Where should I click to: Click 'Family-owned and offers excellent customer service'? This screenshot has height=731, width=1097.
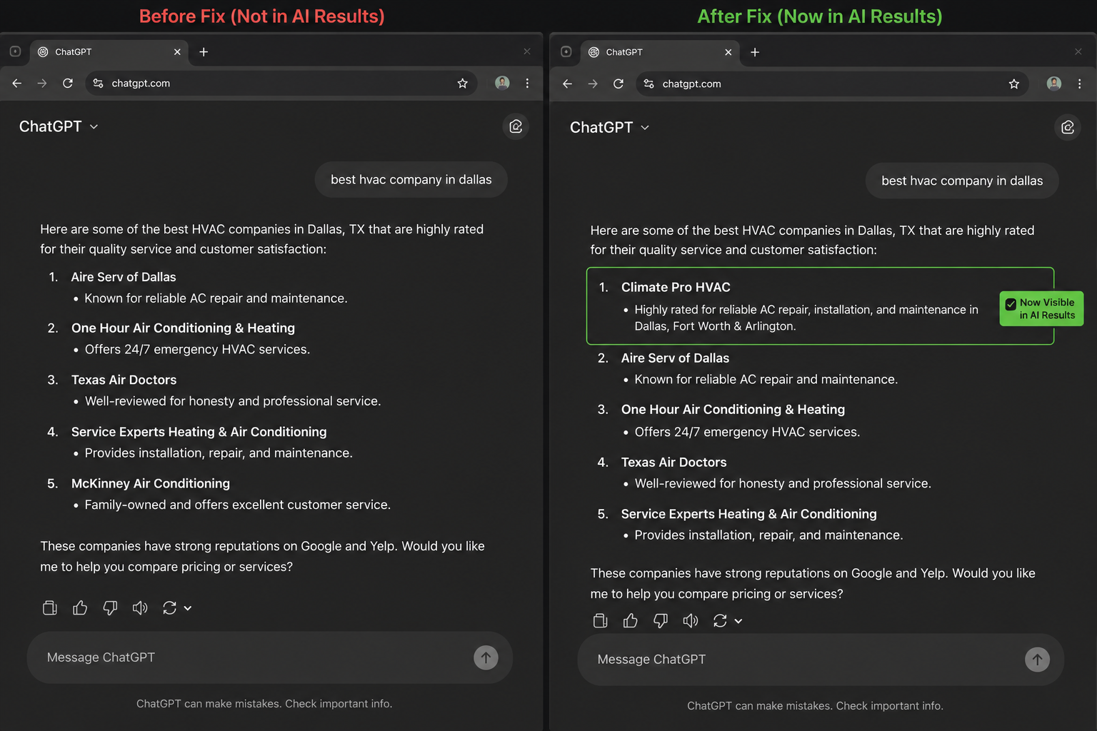[237, 505]
